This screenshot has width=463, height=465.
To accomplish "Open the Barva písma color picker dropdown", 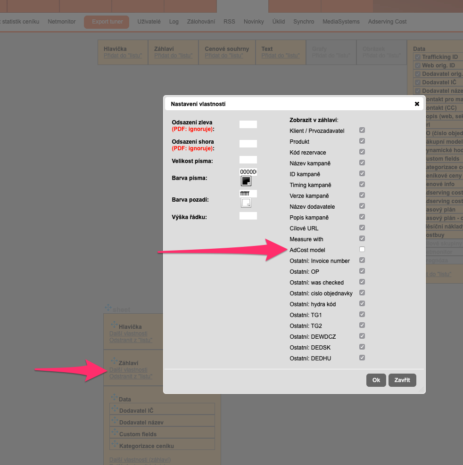I will point(246,181).
